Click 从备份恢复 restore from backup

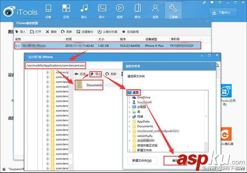[x=107, y=32]
